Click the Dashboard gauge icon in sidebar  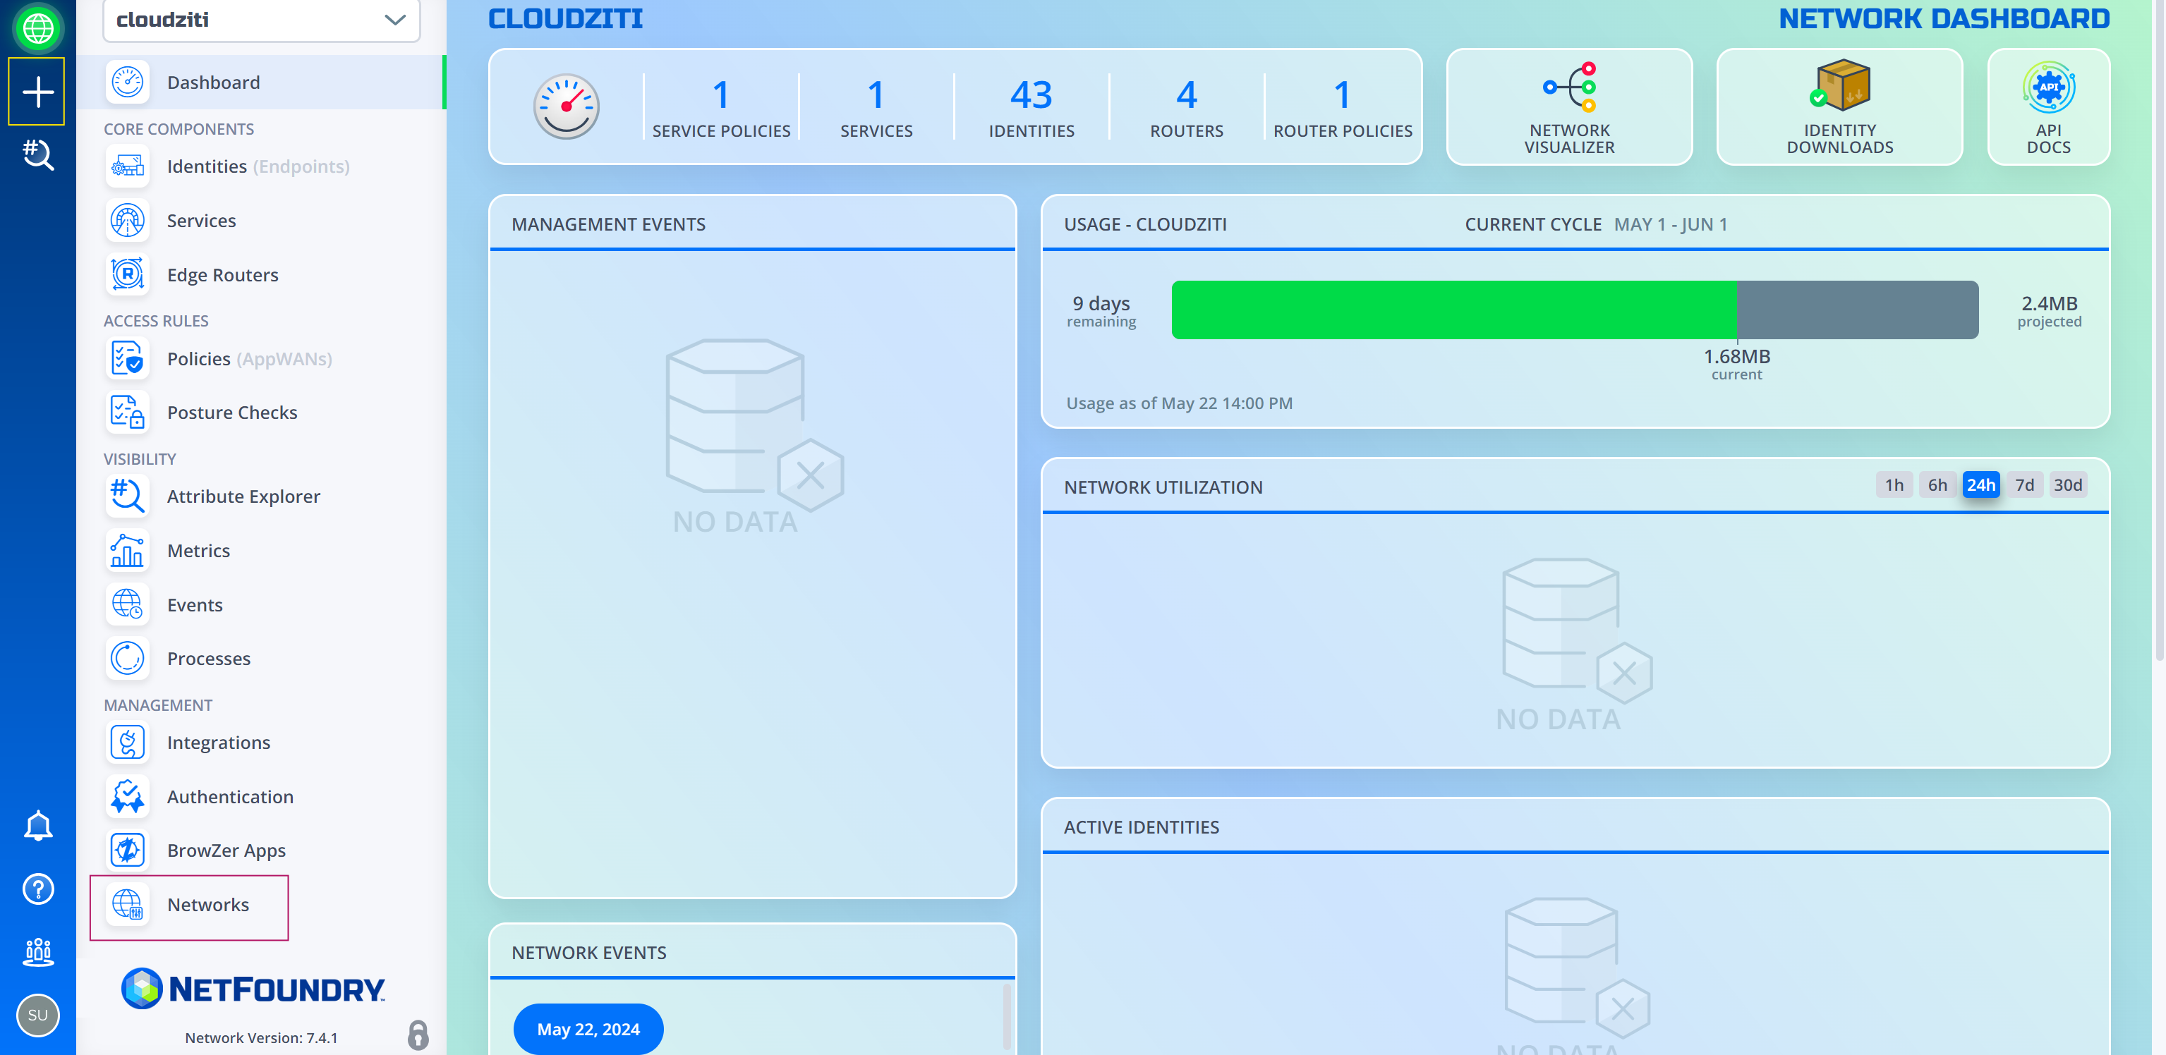128,82
